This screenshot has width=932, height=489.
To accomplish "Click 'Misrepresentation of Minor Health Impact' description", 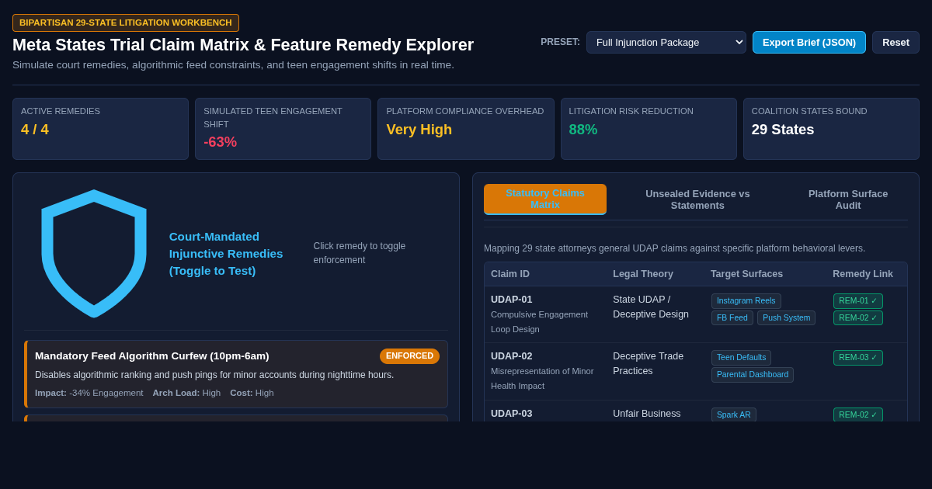I will click(542, 378).
